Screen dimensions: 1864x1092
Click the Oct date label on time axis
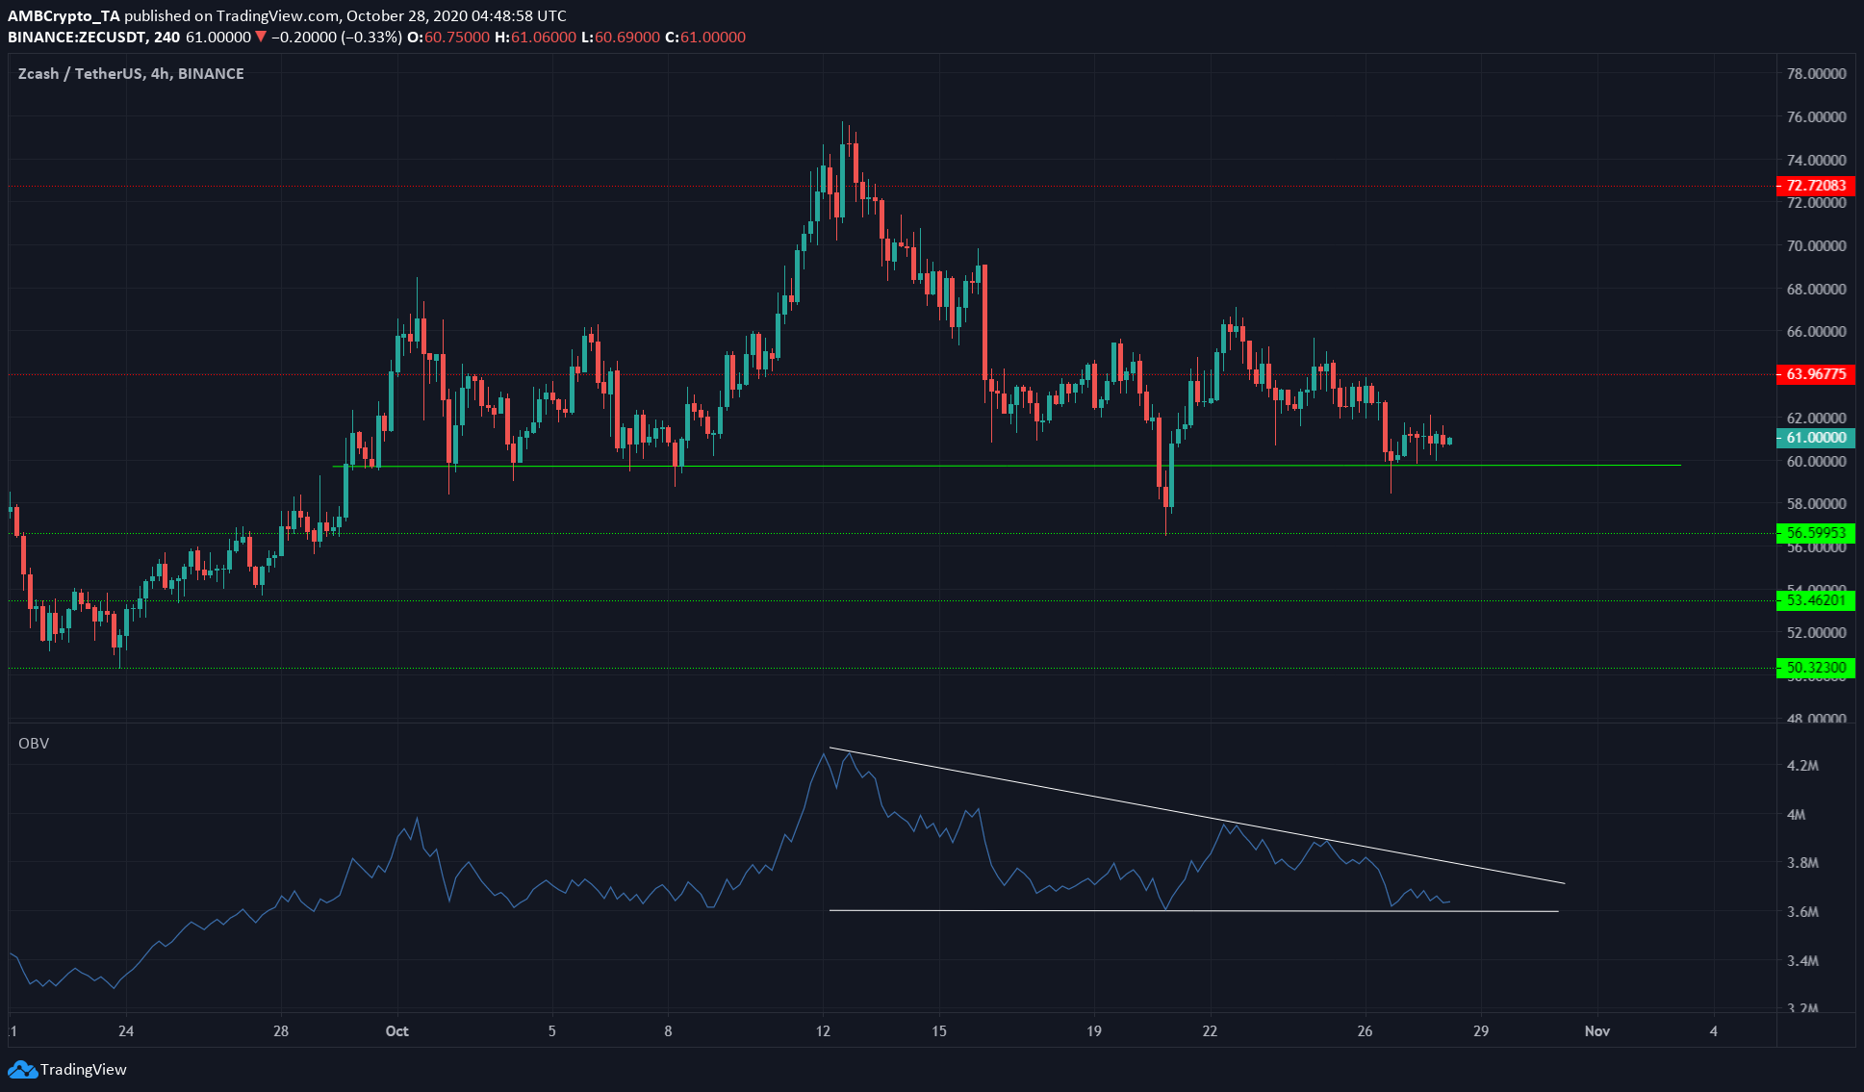tap(396, 1031)
